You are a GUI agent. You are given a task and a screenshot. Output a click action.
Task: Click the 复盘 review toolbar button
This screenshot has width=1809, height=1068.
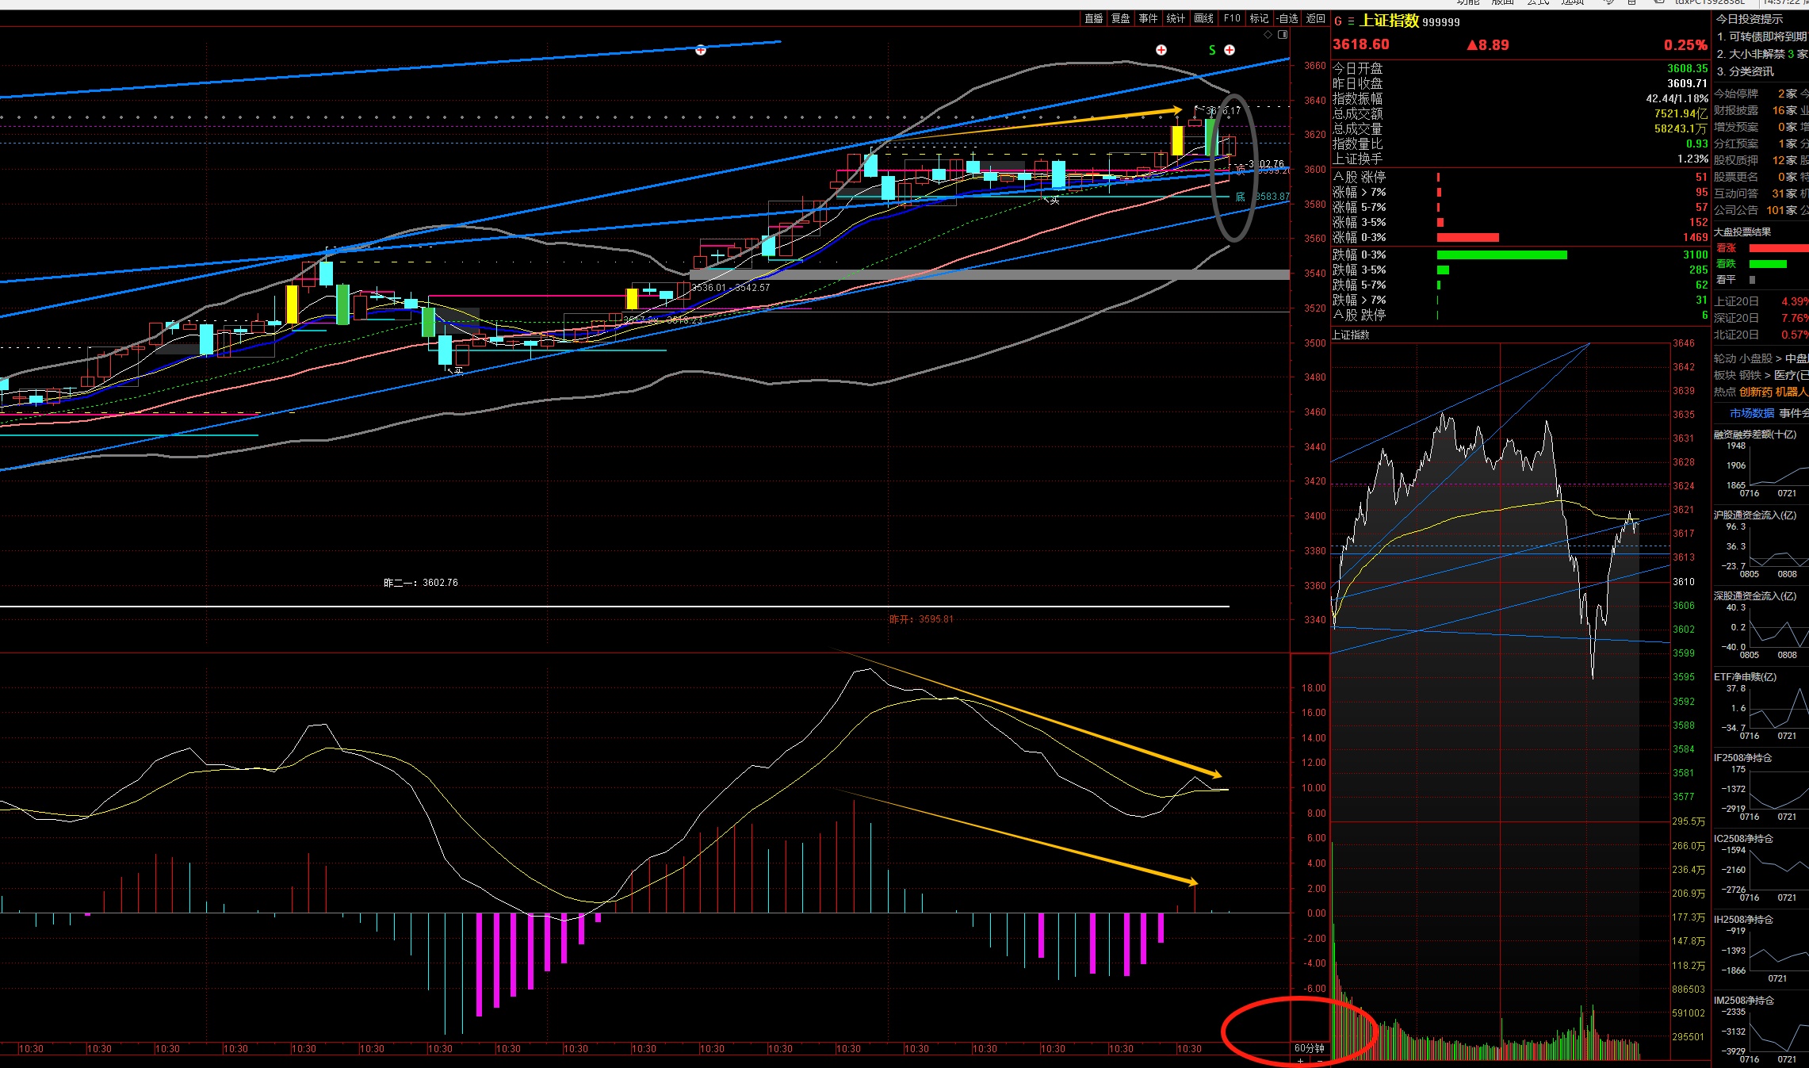click(1120, 18)
